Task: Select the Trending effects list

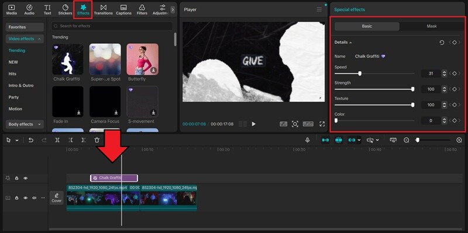Action: [x=17, y=50]
